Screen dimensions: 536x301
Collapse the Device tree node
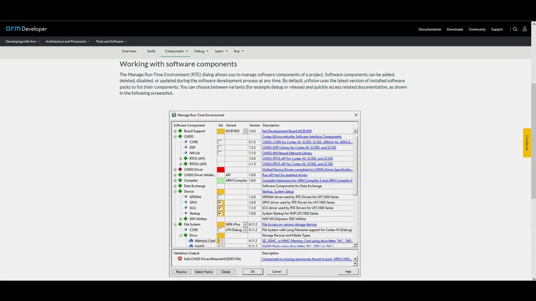point(175,191)
